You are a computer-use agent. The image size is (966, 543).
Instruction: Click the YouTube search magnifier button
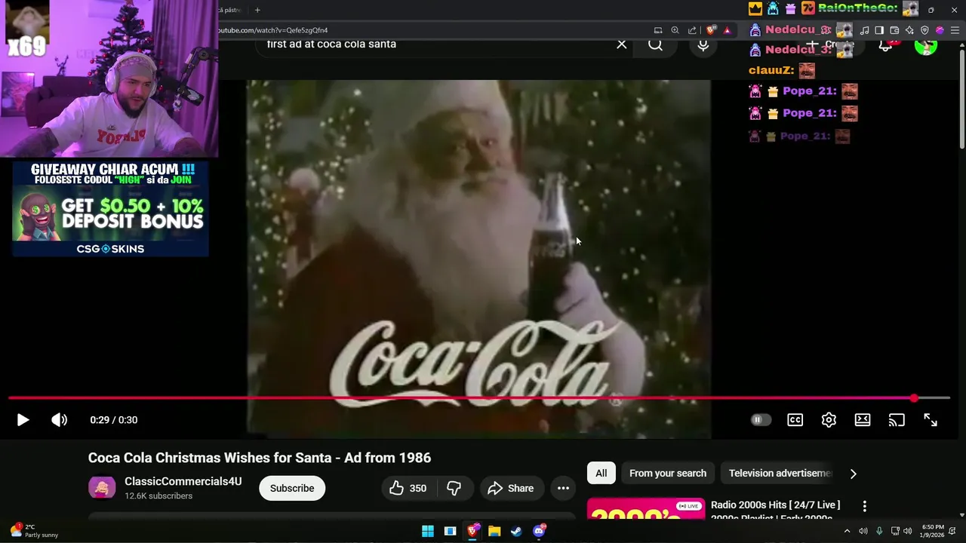(x=655, y=44)
